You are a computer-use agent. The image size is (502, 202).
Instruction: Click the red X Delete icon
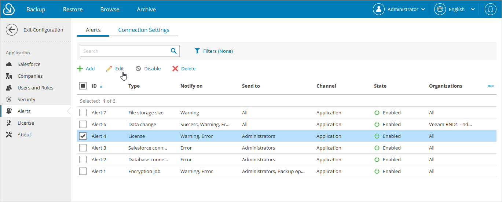(x=175, y=69)
